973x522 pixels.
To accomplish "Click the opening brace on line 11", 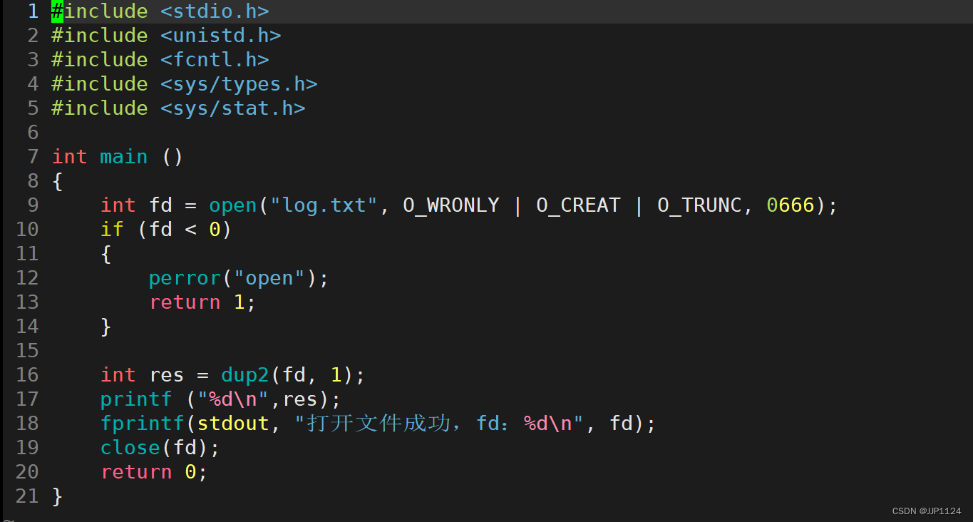I will (x=106, y=255).
